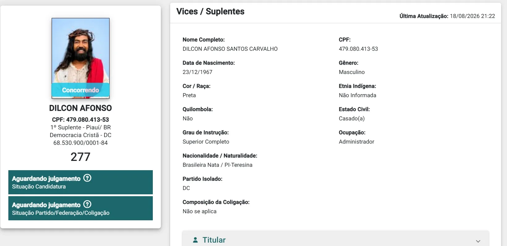Click the Brasileira Nata / PI-Teresina value
Viewport: 507px width, 246px height.
point(217,165)
